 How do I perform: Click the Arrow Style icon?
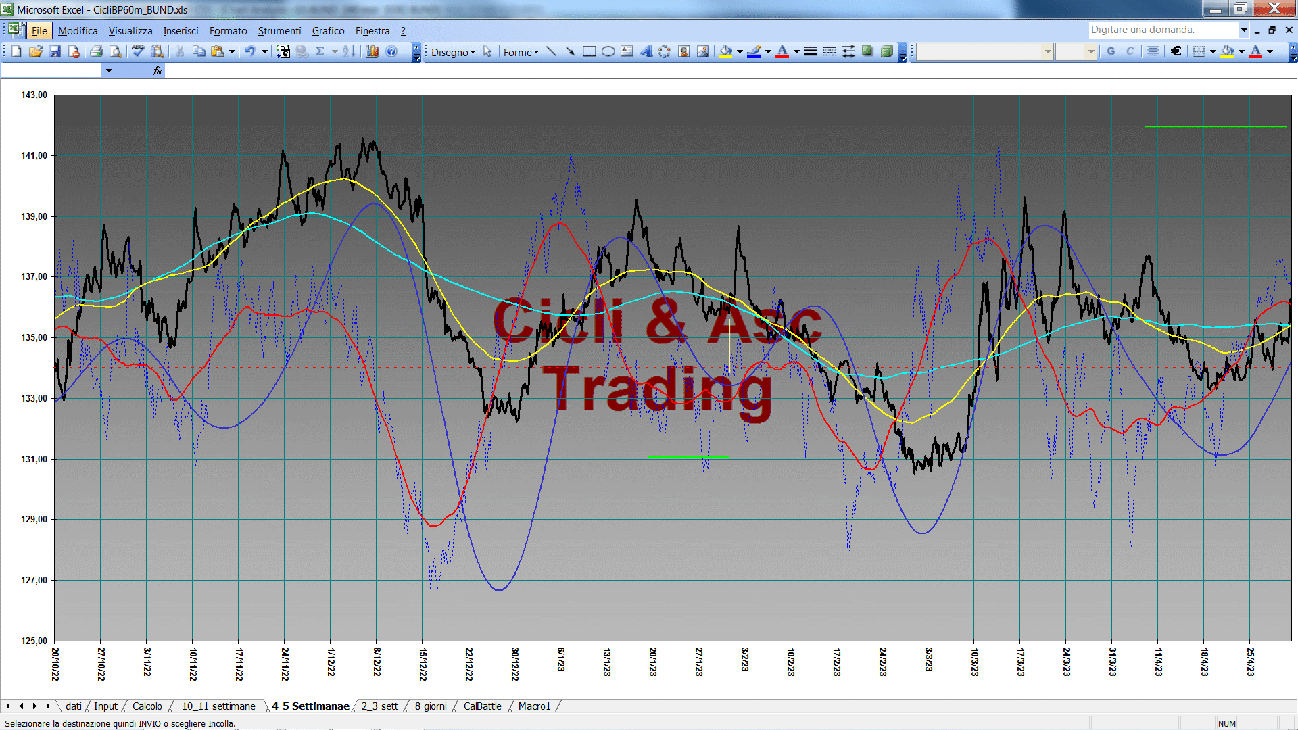point(848,52)
